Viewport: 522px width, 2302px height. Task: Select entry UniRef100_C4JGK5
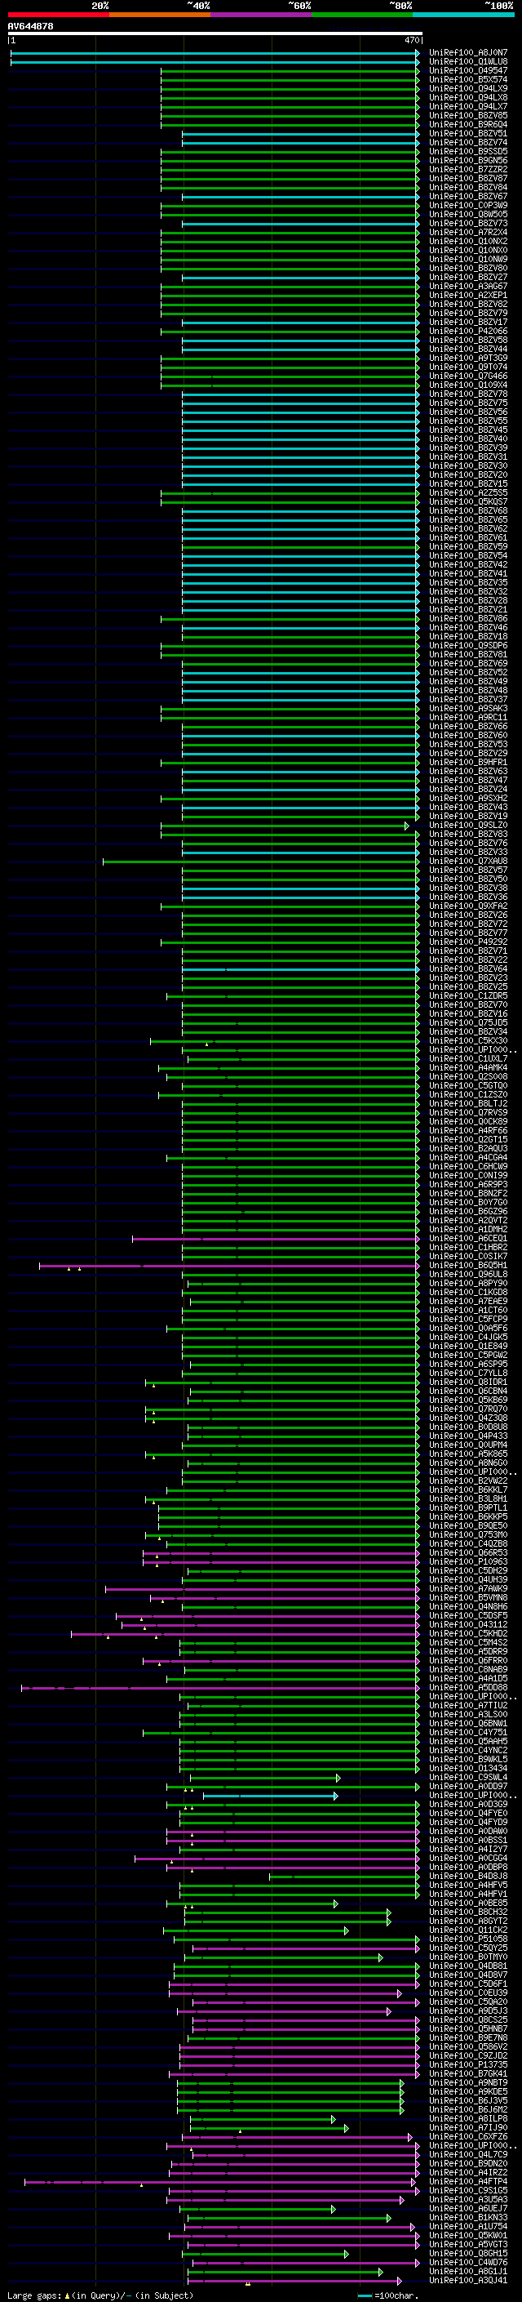(x=468, y=1338)
